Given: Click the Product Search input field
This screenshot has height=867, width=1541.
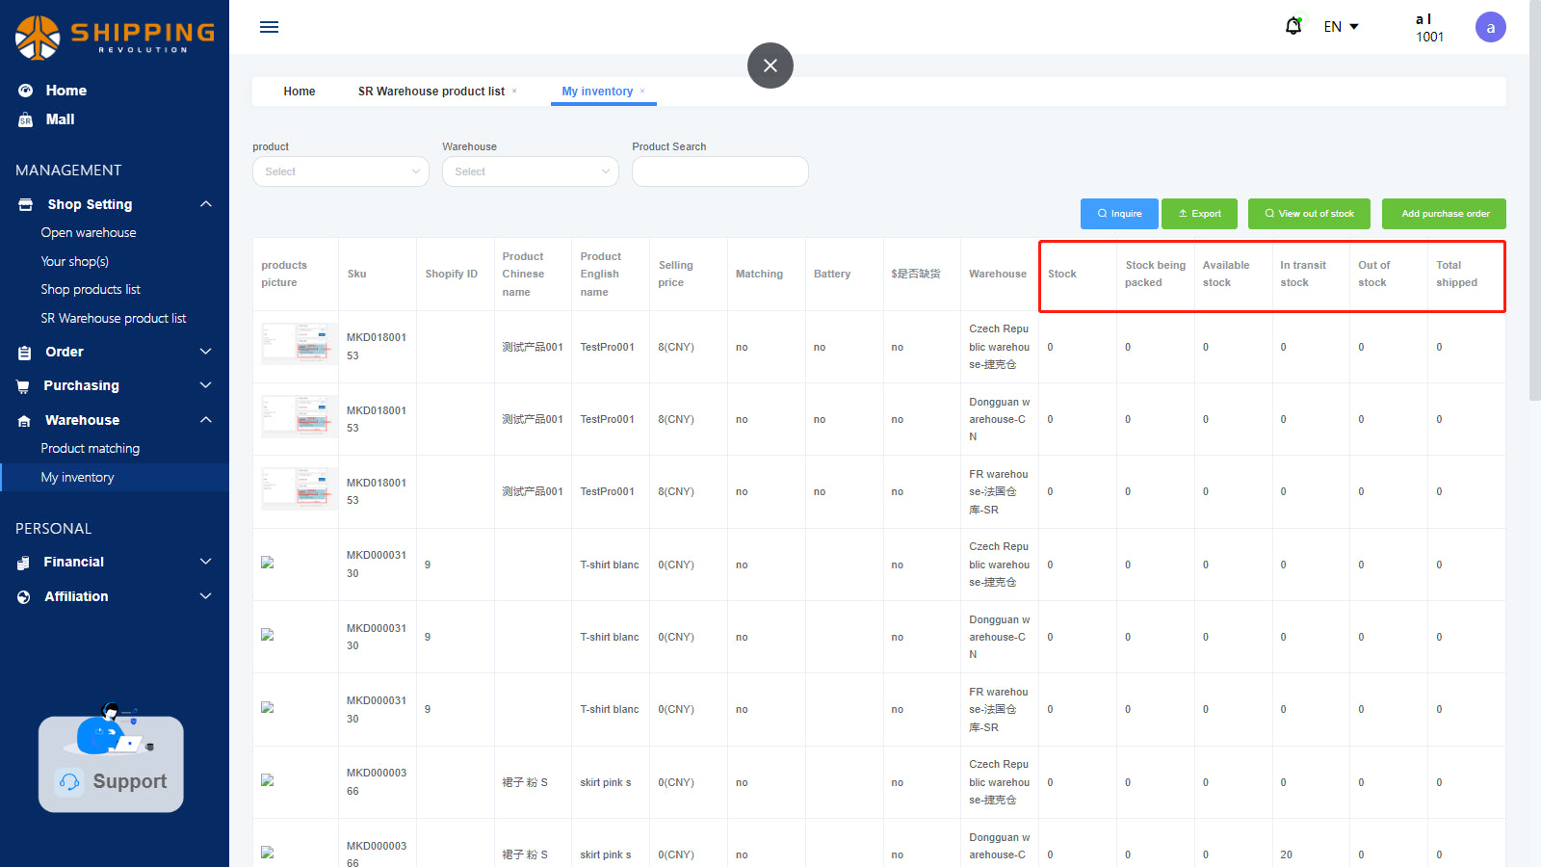Looking at the screenshot, I should 719,171.
